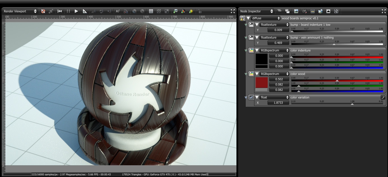The image size is (388, 177).
Task: Click the camera icon in Node Inspector
Action: 305,11
